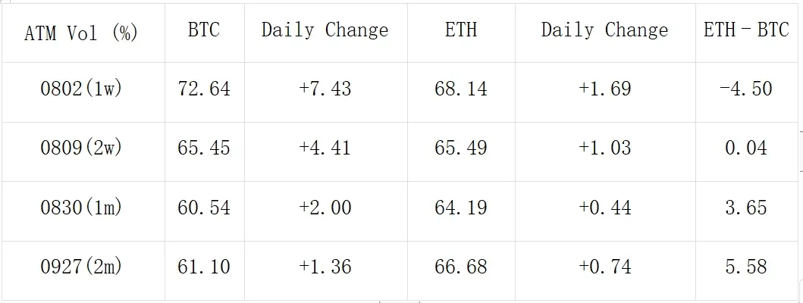Click ETH value 65.49
The height and width of the screenshot is (303, 803).
460,148
